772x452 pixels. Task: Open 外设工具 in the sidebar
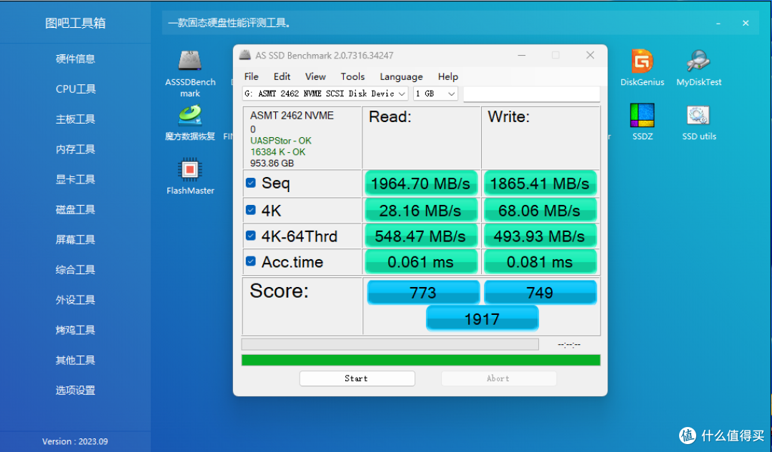75,299
